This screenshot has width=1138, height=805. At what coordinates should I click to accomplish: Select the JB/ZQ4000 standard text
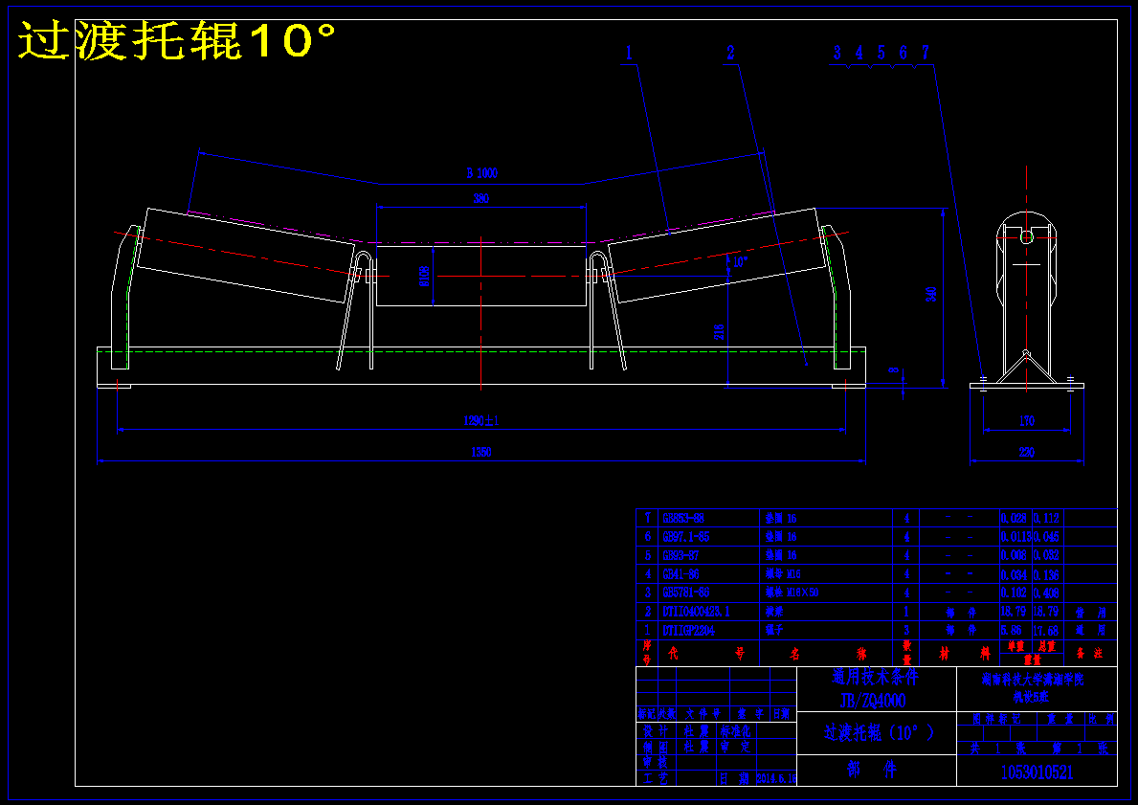pyautogui.click(x=873, y=701)
